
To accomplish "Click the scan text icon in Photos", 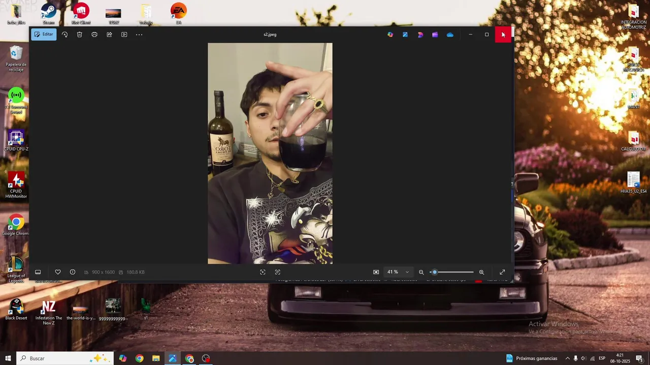I will [x=277, y=272].
